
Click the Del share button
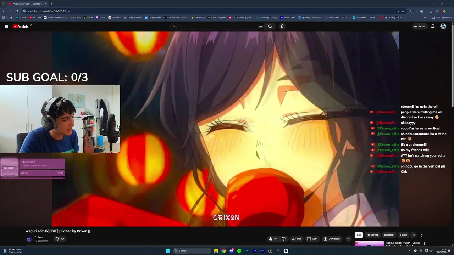pyautogui.click(x=296, y=239)
